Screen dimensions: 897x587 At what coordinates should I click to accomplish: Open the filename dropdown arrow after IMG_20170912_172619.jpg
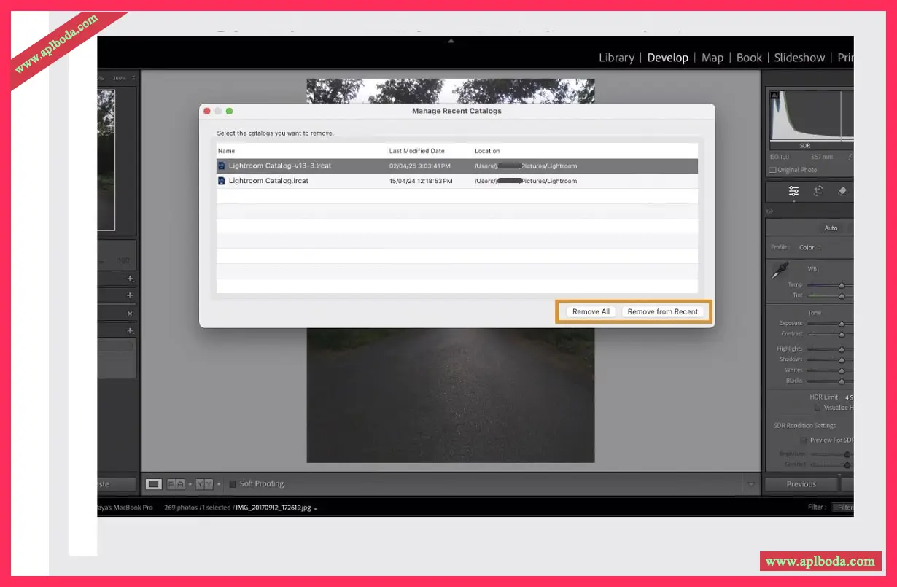tap(316, 508)
